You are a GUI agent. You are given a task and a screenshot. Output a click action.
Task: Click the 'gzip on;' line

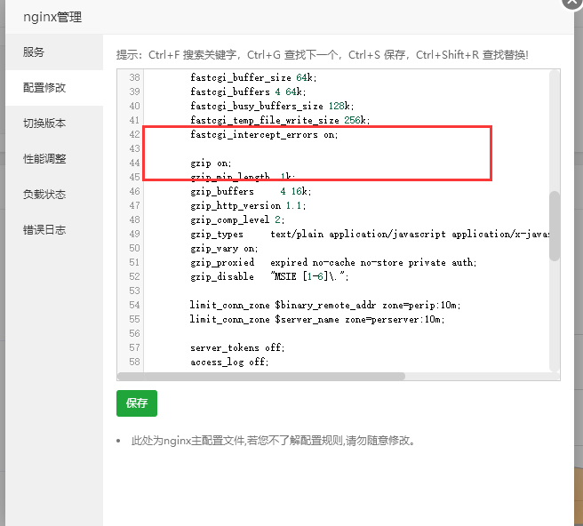211,163
